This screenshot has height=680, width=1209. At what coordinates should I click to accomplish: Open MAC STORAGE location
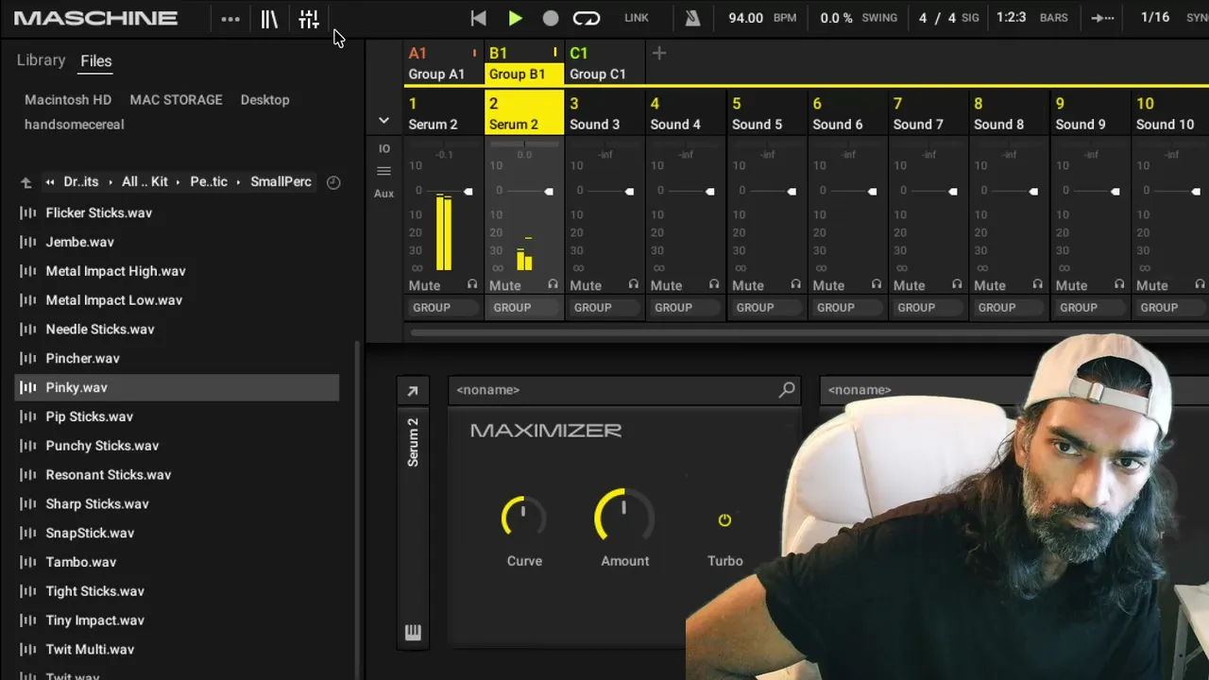click(176, 99)
